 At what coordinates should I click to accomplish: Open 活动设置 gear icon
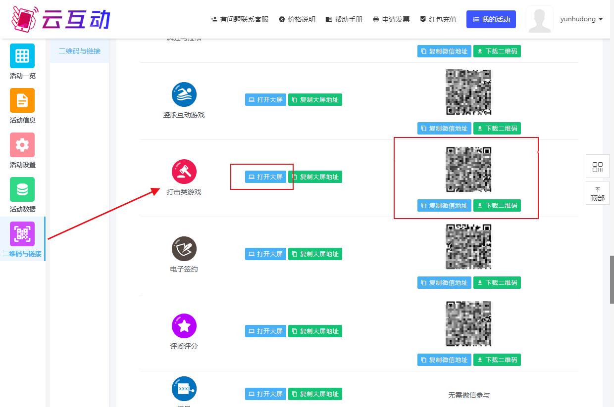[22, 145]
